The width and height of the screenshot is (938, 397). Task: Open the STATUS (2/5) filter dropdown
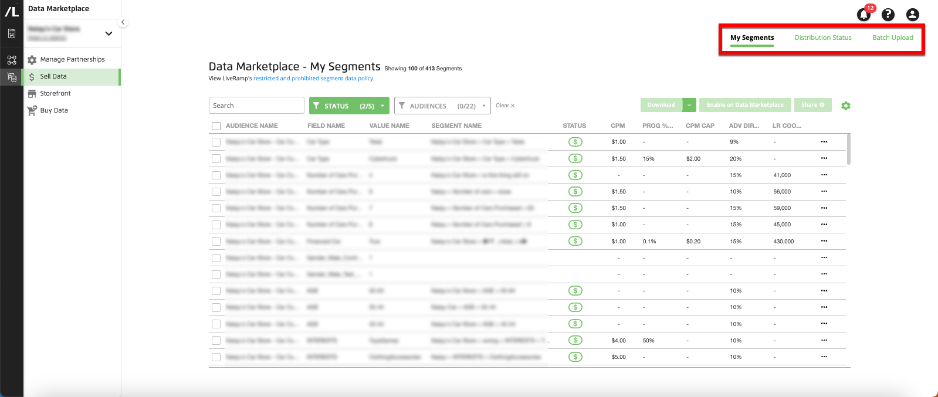[349, 106]
